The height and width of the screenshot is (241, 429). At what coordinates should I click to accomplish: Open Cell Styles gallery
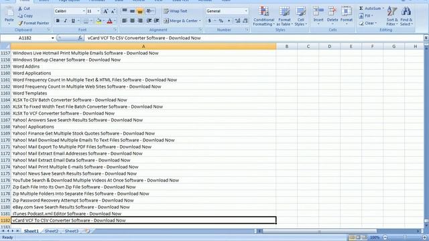[301, 16]
